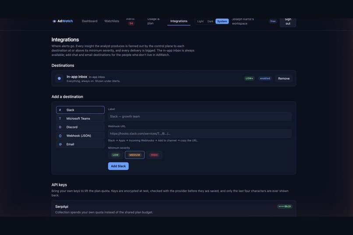Image resolution: width=353 pixels, height=235 pixels.
Task: Click the @ icon beside Email
Action: click(60, 144)
